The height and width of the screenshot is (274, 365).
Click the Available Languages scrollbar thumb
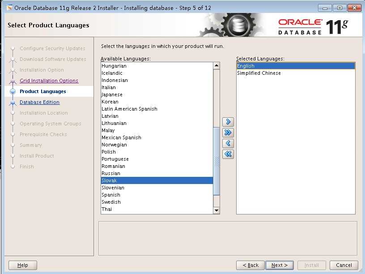point(216,161)
